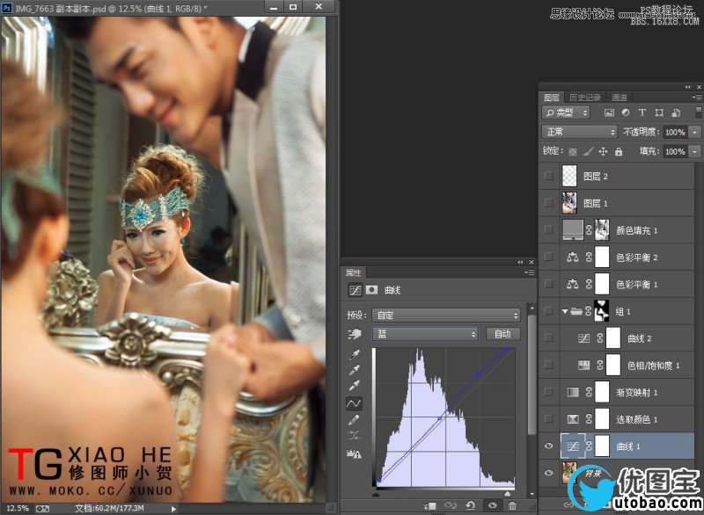The height and width of the screenshot is (515, 704).
Task: Switch to the 历史记录 tab
Action: point(585,98)
